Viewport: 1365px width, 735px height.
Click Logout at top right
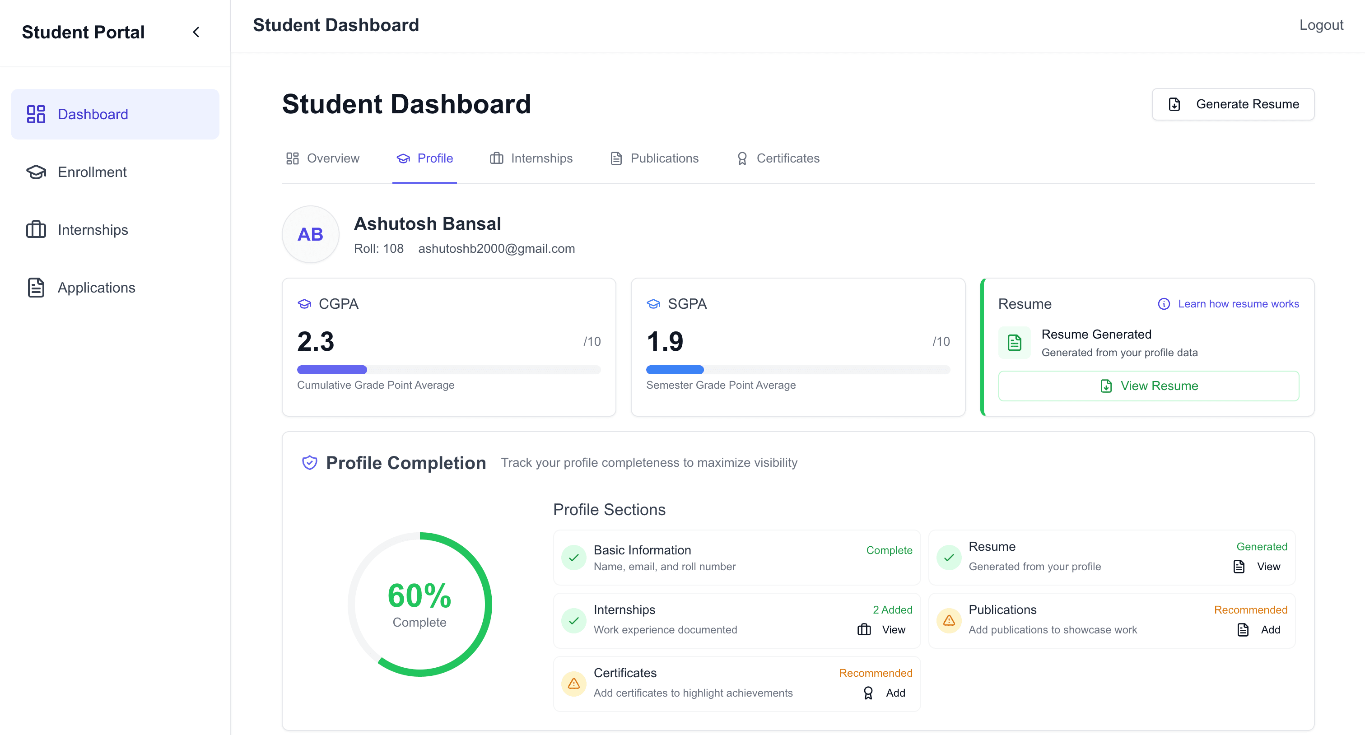click(1322, 24)
